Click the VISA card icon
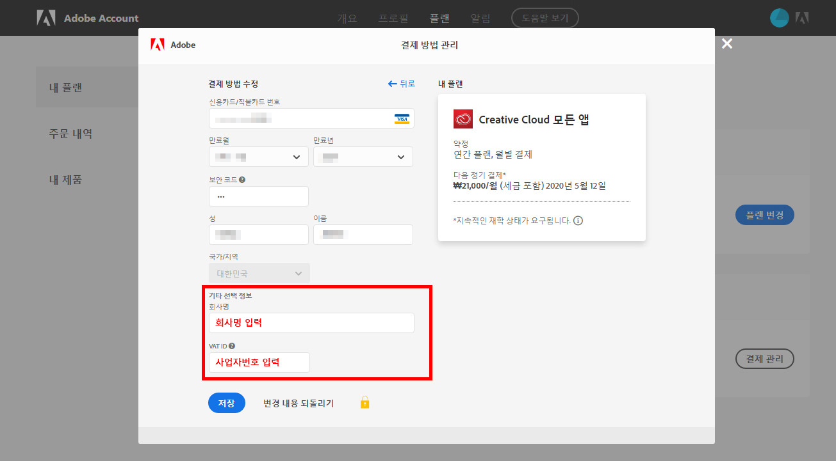The image size is (836, 461). 402,119
